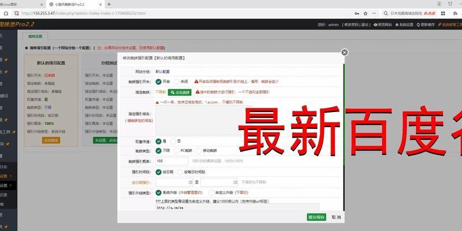The height and width of the screenshot is (231, 462).
Task: Close the Linux面板 browser tab
Action: (42, 5)
